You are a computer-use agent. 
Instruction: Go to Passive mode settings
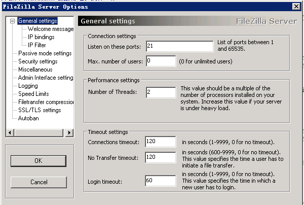pos(45,53)
